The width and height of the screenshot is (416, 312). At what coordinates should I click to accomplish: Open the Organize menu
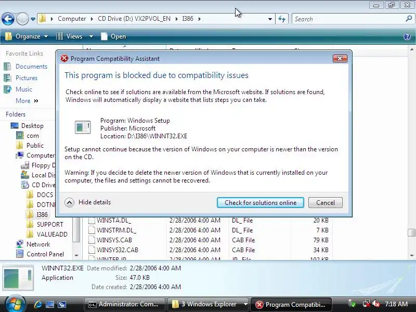pos(27,36)
